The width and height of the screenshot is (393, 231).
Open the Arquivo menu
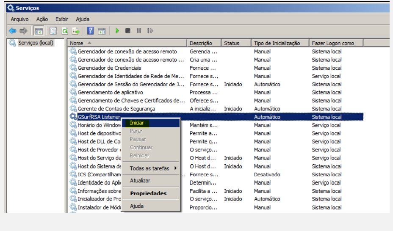tap(19, 19)
